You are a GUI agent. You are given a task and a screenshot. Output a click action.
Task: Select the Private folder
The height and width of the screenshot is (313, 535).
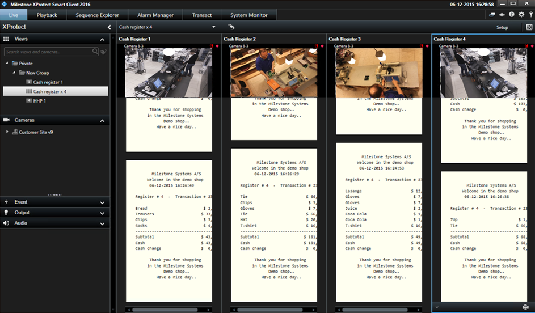coord(23,64)
